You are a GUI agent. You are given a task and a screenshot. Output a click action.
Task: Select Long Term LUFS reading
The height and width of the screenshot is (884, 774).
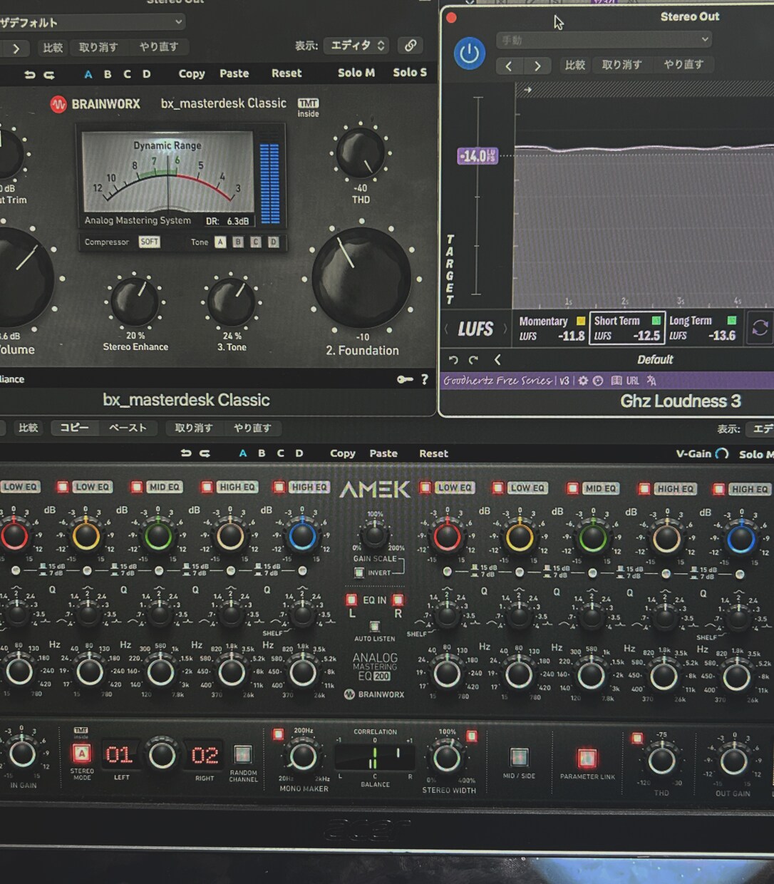tap(703, 328)
